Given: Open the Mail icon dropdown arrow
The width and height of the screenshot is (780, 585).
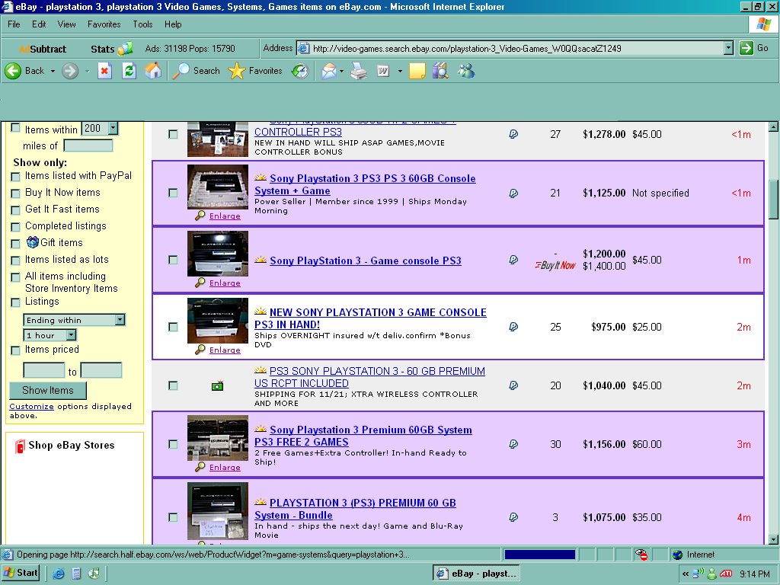Looking at the screenshot, I should tap(342, 71).
